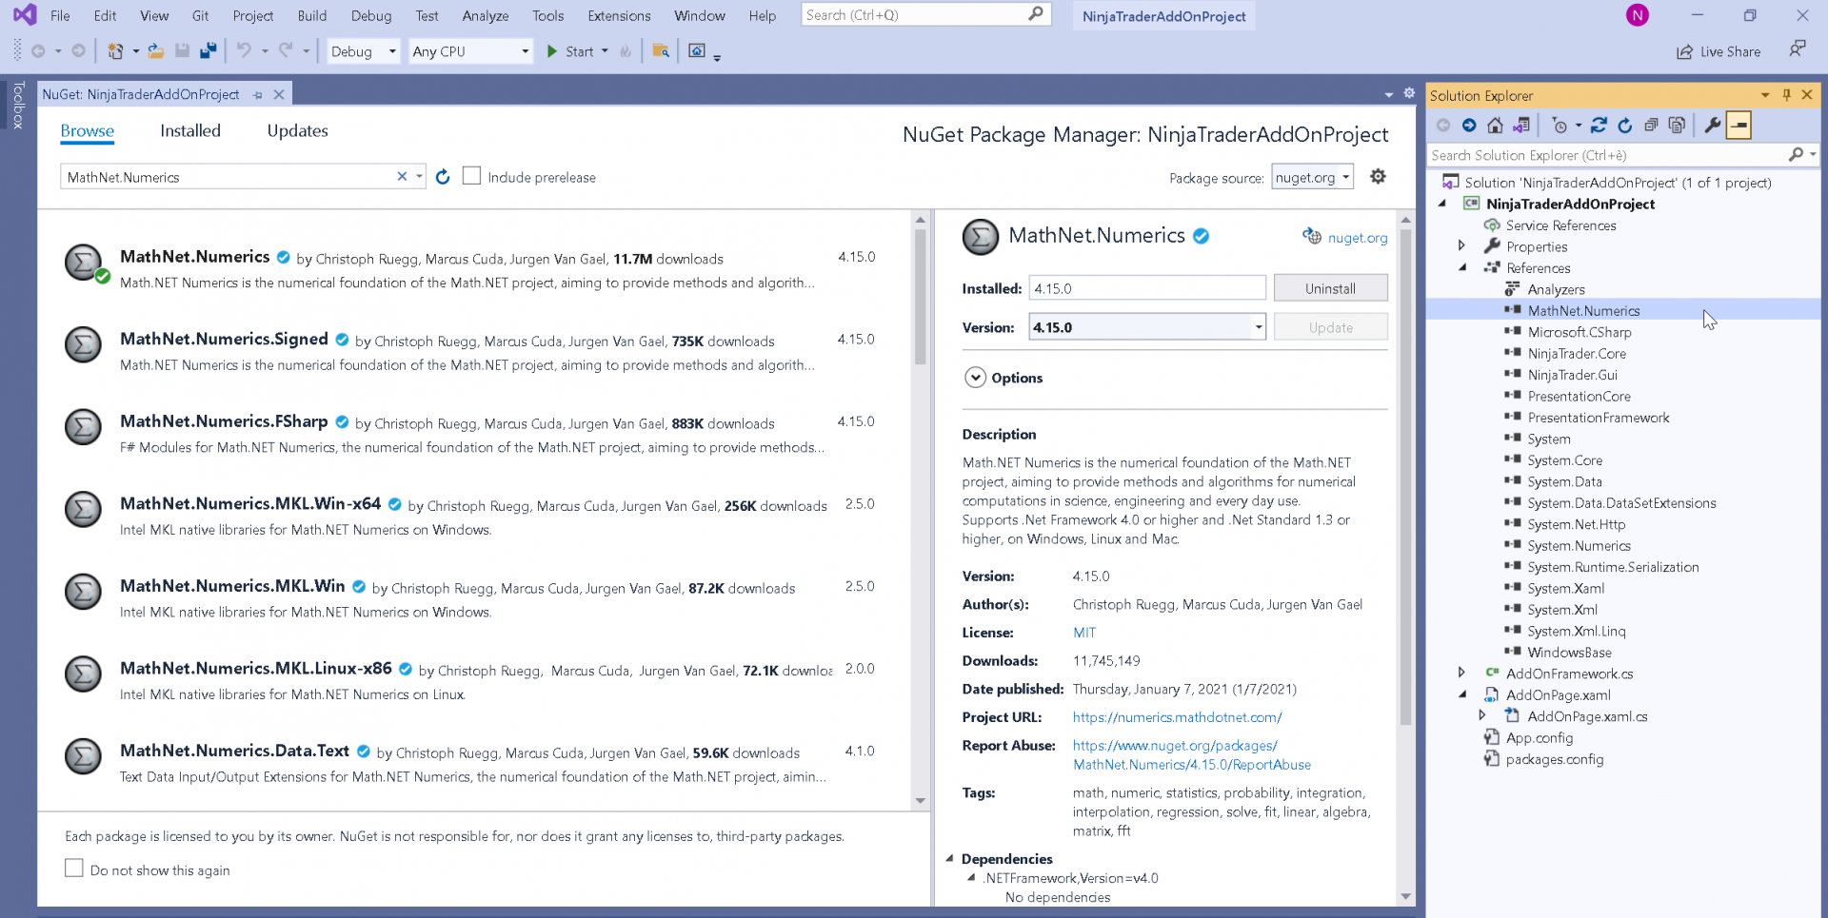Viewport: 1828px width, 918px height.
Task: Click the green Start debugging arrow
Action: [552, 51]
